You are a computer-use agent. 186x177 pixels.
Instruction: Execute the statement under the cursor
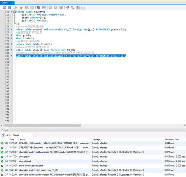(22, 7)
